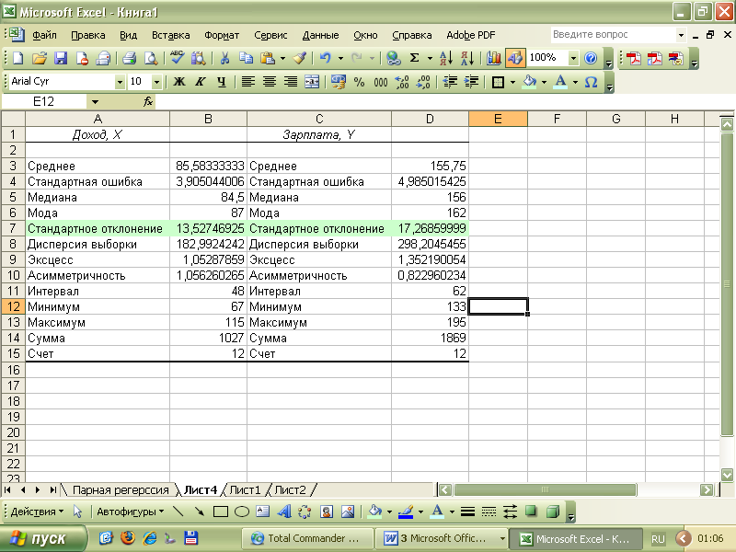Expand the Name Box dropdown arrow next to E12
This screenshot has width=736, height=552.
pos(96,101)
